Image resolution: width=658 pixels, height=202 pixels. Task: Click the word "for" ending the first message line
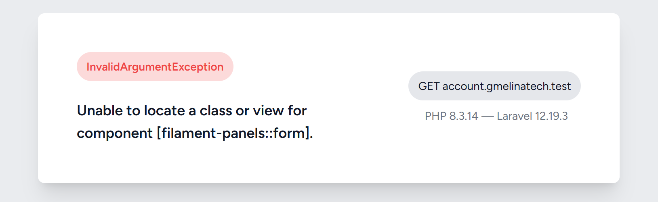(x=297, y=111)
